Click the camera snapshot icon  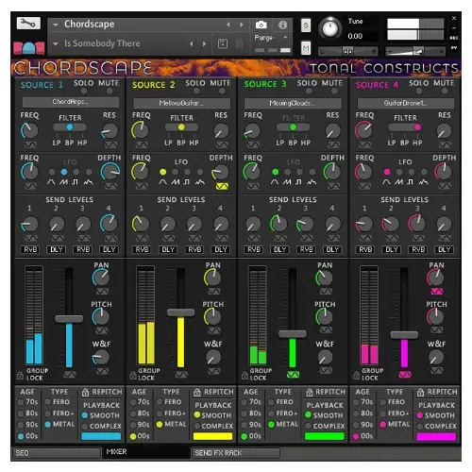tap(261, 25)
